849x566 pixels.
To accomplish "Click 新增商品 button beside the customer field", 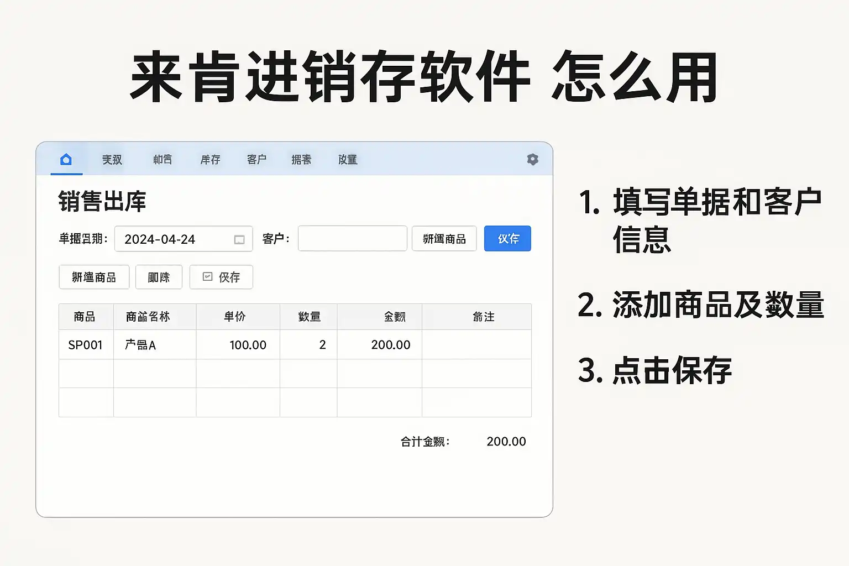I will 444,239.
